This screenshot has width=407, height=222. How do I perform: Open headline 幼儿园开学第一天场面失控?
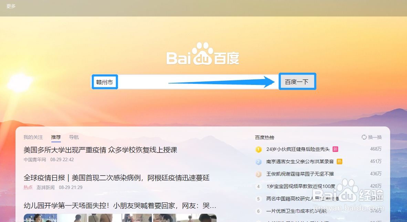pos(120,206)
